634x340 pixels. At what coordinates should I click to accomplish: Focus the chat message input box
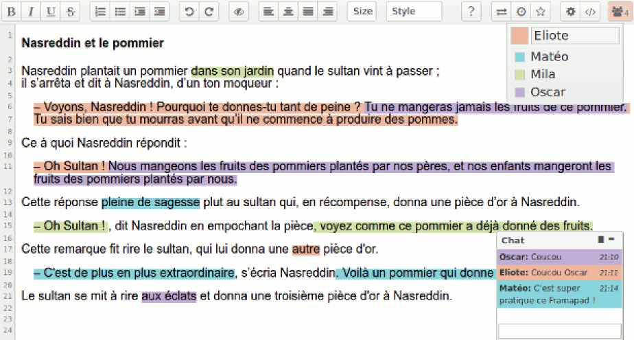560,331
